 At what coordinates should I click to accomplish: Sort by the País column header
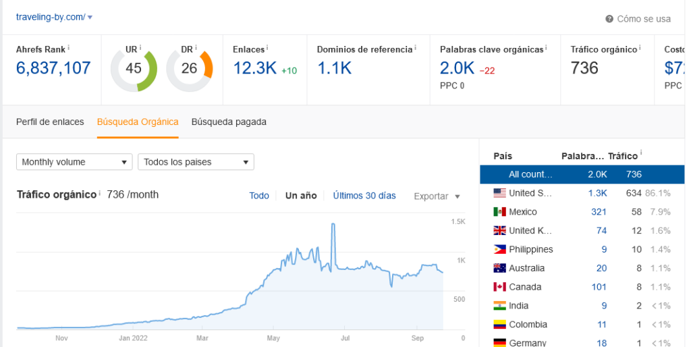(x=503, y=156)
